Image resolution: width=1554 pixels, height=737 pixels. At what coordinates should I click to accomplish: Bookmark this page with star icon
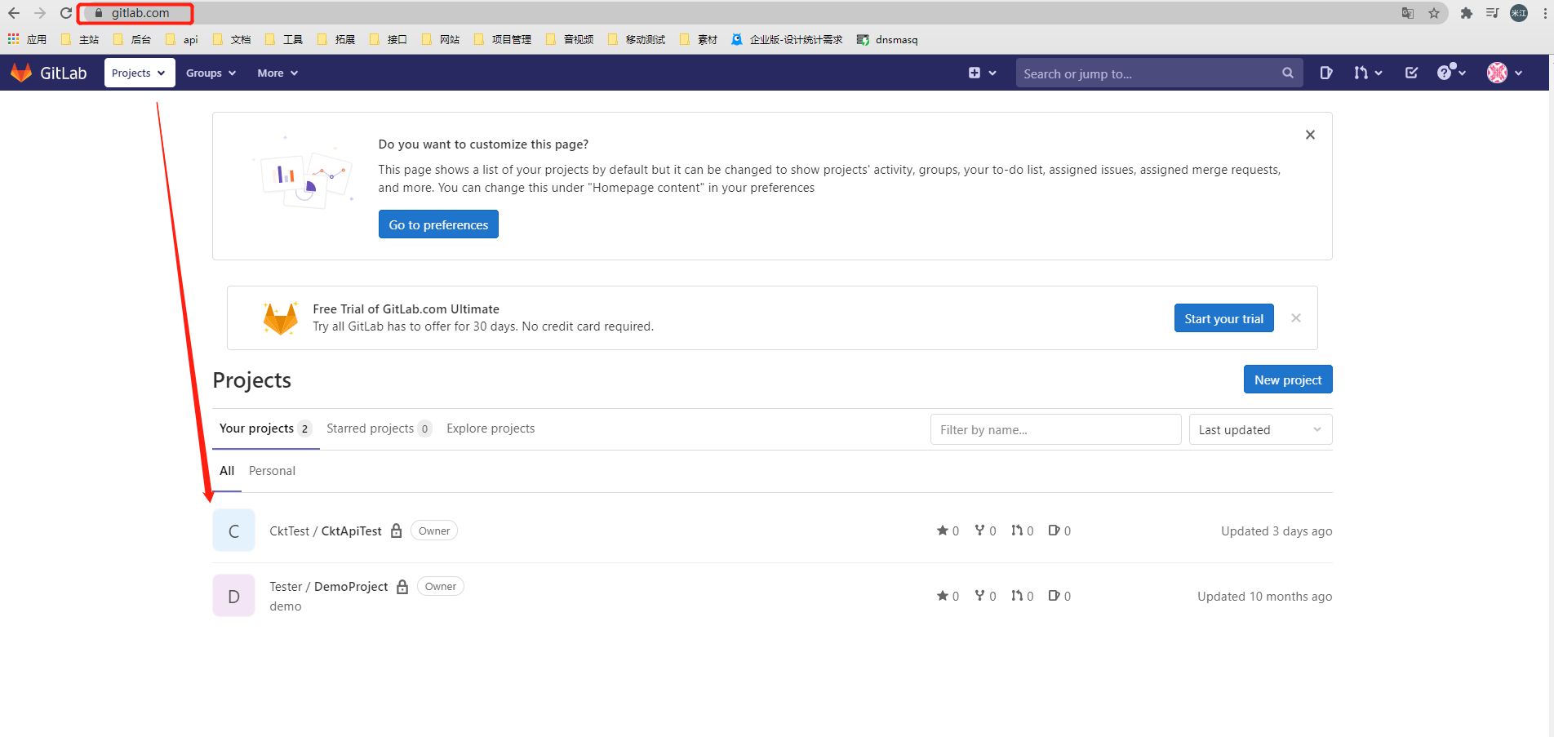1434,13
